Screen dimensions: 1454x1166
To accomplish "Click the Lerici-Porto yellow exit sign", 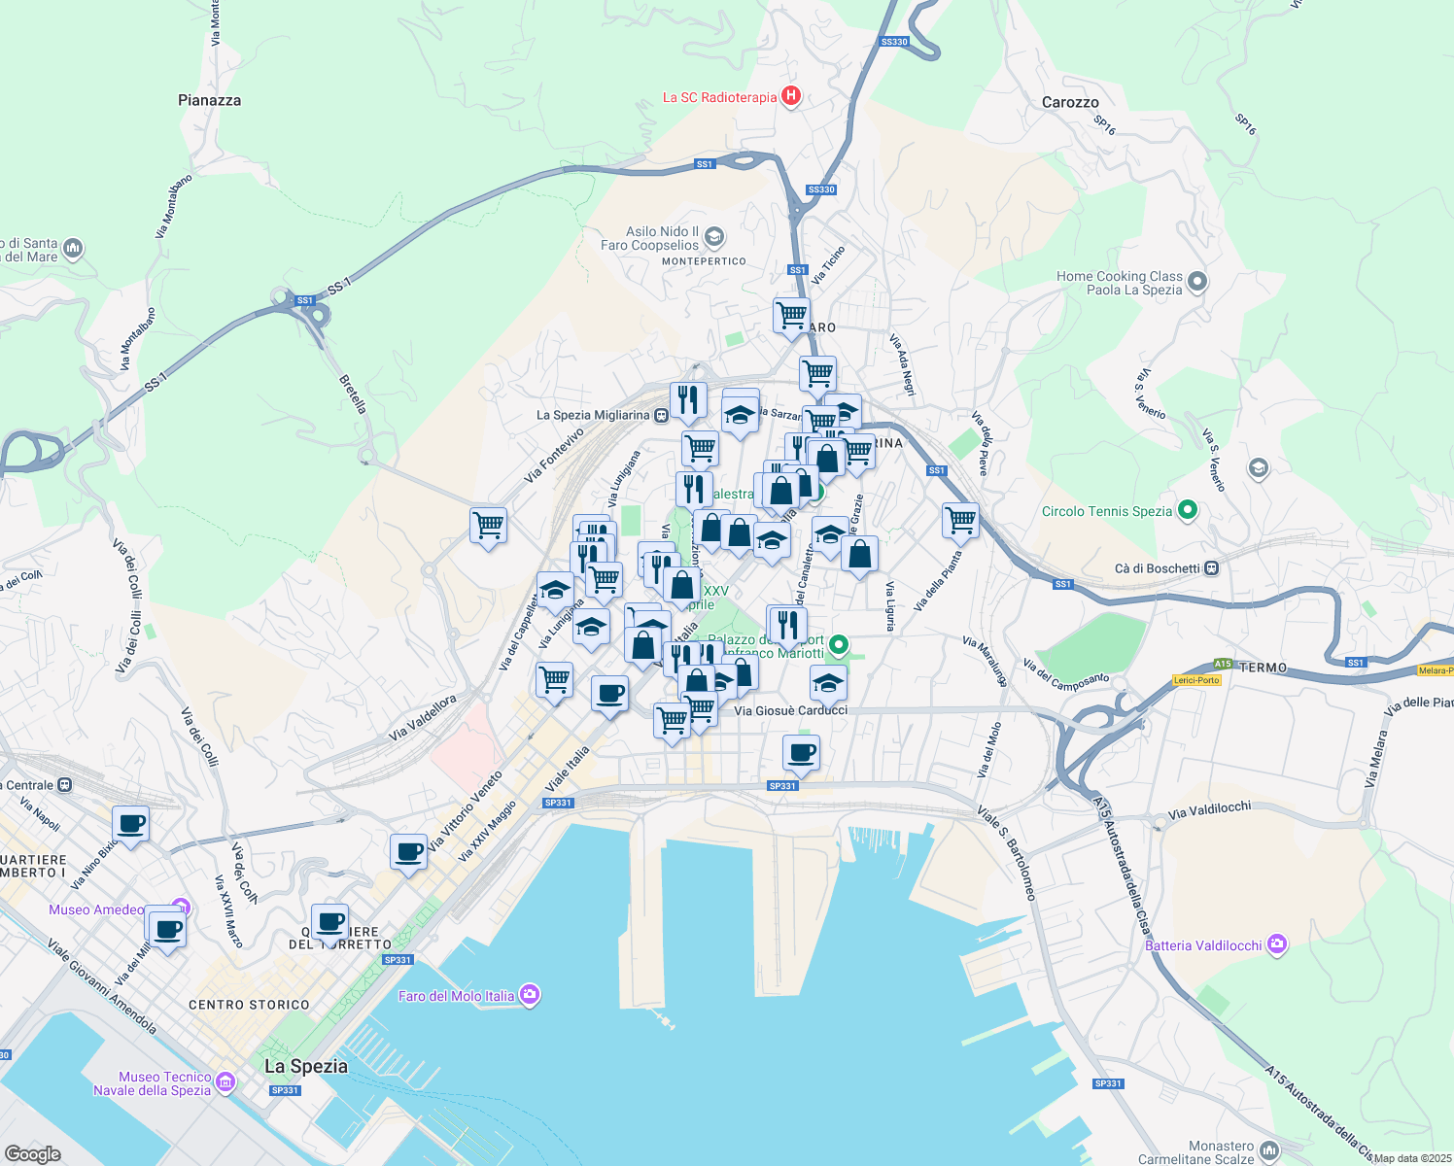I will click(1195, 680).
